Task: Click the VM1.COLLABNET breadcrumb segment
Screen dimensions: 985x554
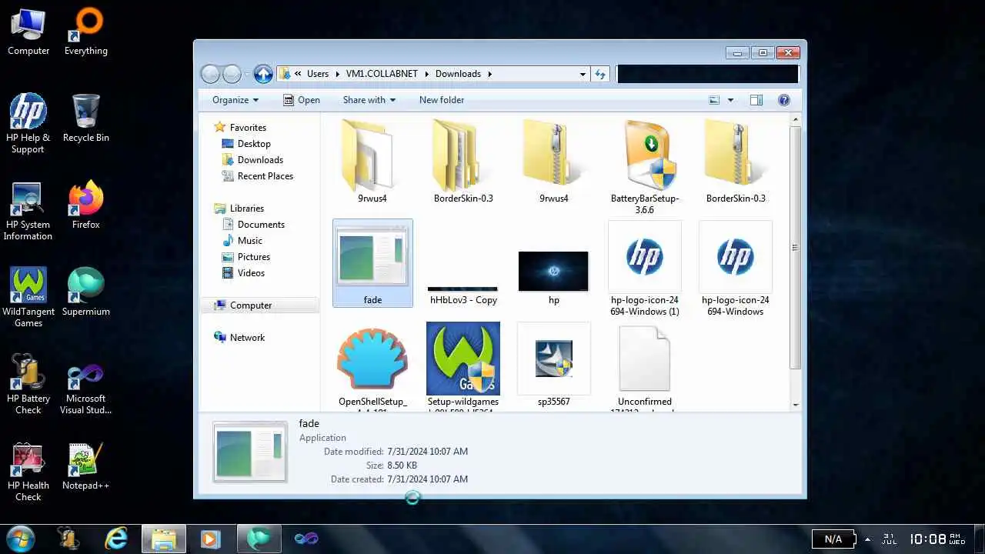Action: click(x=382, y=74)
